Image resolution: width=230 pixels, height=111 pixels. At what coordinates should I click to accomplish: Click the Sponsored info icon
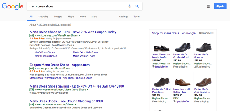pyautogui.click(x=212, y=33)
